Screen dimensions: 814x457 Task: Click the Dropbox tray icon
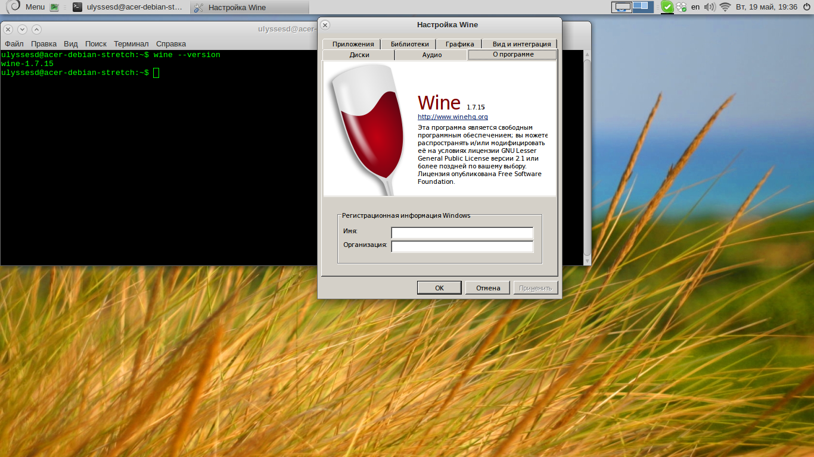coord(681,7)
